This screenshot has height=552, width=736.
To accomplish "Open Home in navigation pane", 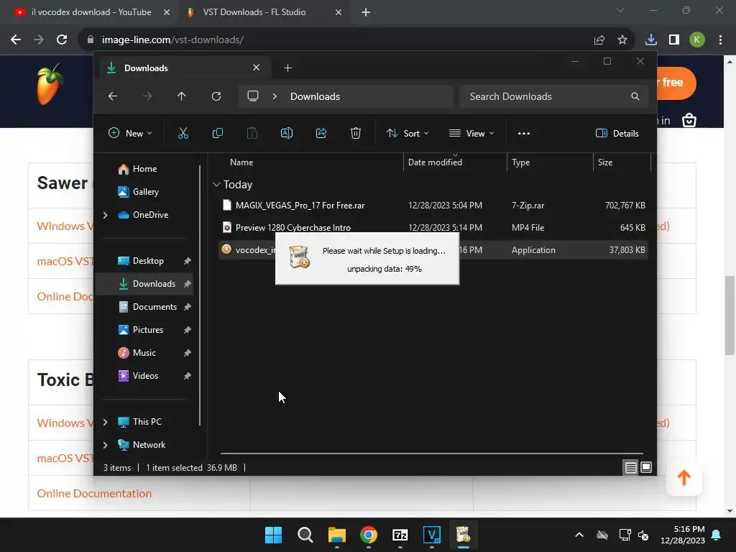I will coord(144,169).
